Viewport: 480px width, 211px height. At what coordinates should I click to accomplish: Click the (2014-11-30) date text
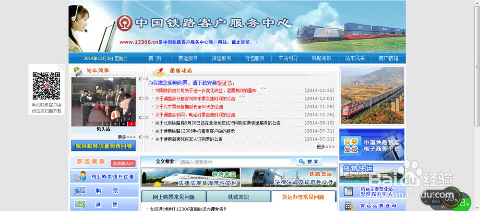tap(319, 90)
